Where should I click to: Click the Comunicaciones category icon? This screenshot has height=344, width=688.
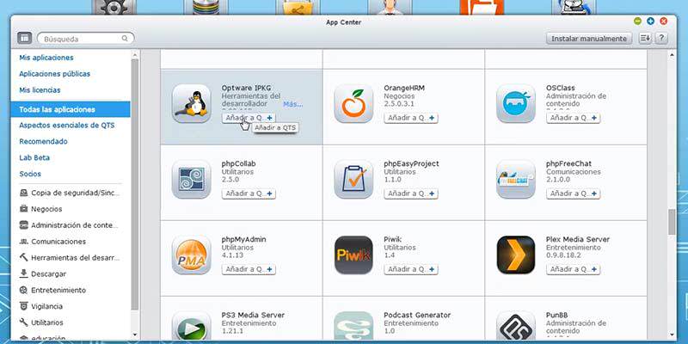24,242
